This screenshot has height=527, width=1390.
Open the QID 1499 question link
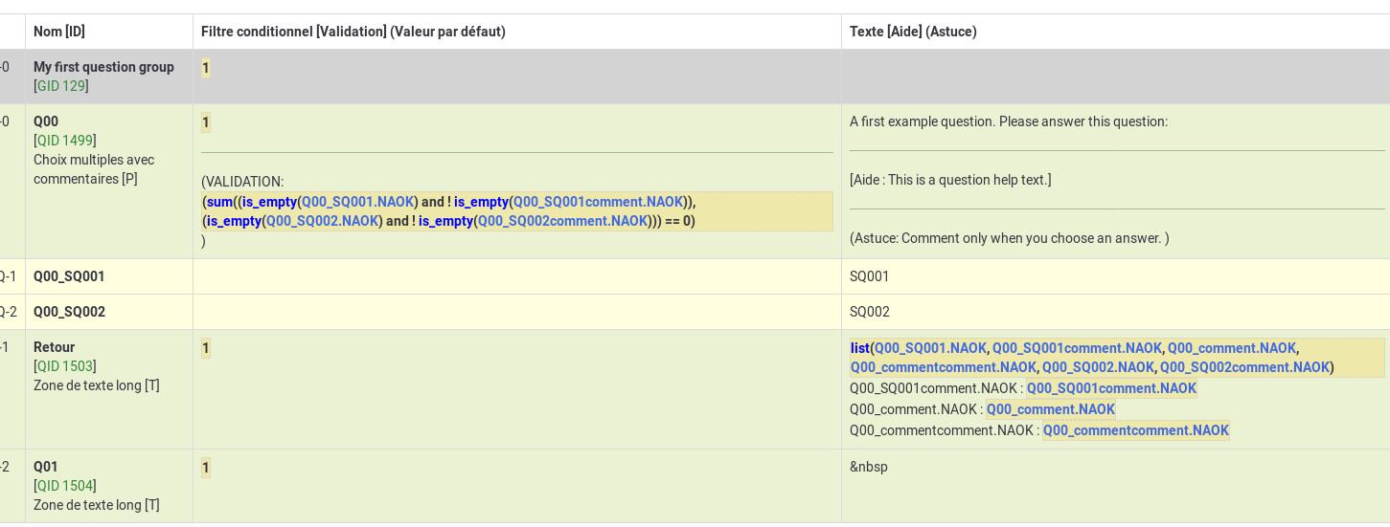[65, 141]
